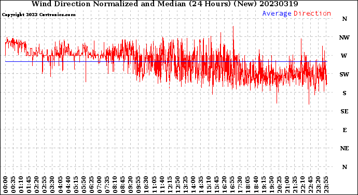Click the 22:10 time label
This screenshot has width=358, height=195.
click(x=302, y=185)
